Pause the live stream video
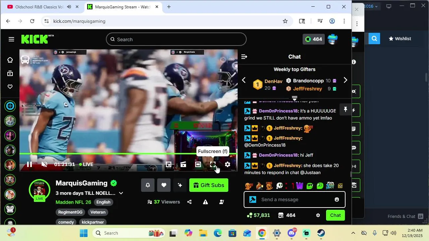The image size is (429, 241). [x=29, y=164]
